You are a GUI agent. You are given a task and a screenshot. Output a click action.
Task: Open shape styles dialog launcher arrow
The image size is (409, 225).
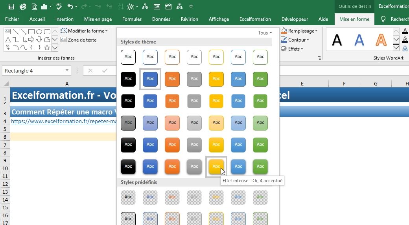point(319,58)
